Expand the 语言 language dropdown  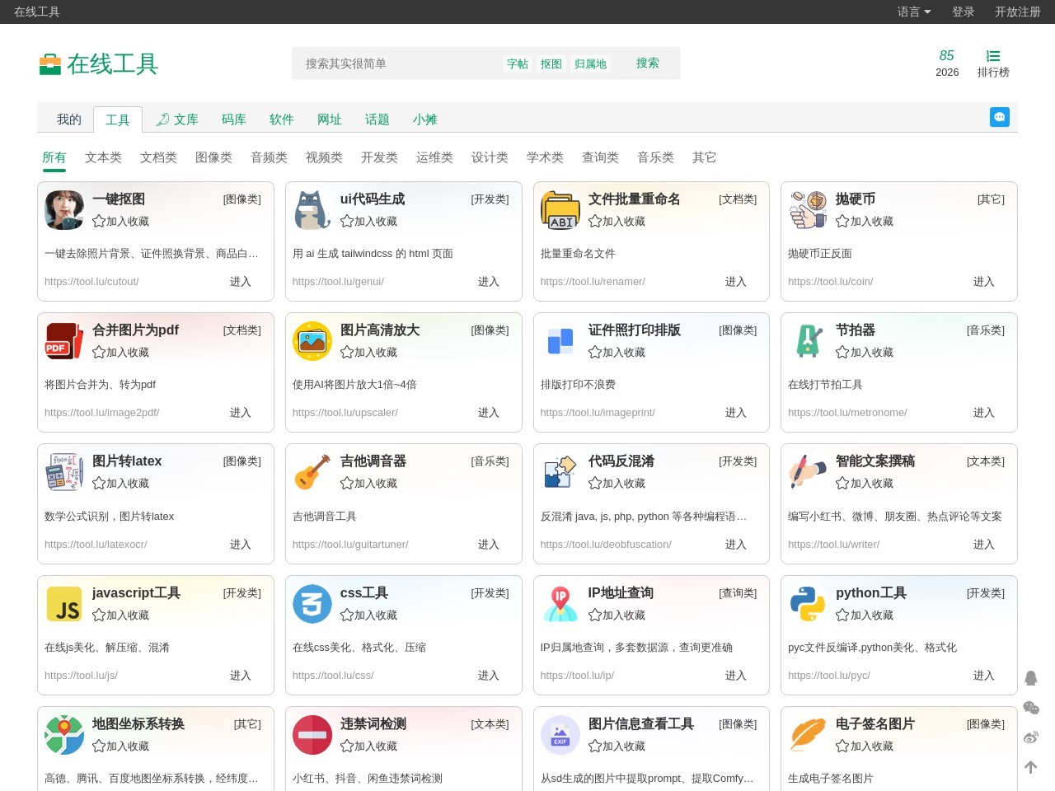click(913, 12)
